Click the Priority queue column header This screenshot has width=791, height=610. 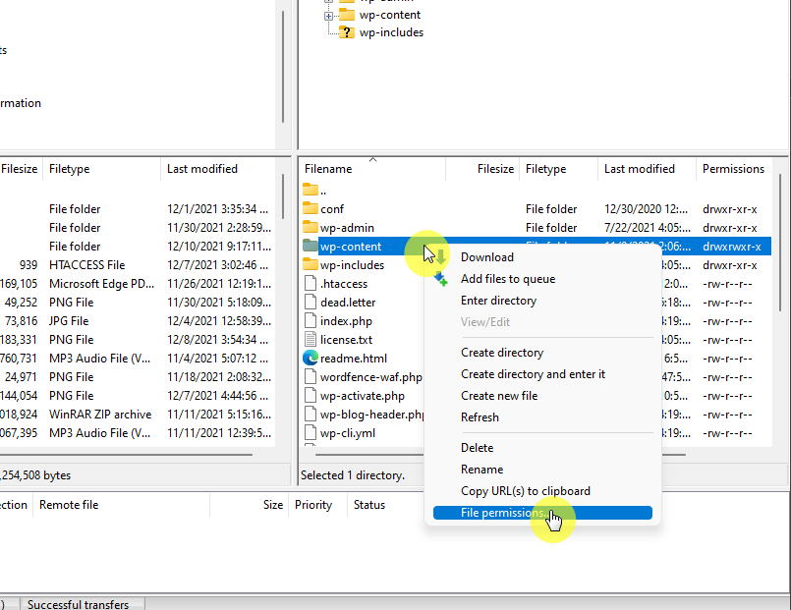[317, 505]
